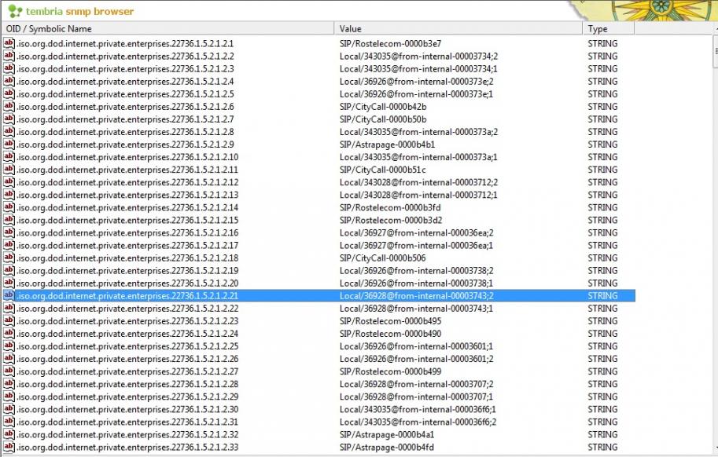
Task: Click the string icon for OID row ending .2.1
Action: 9,43
